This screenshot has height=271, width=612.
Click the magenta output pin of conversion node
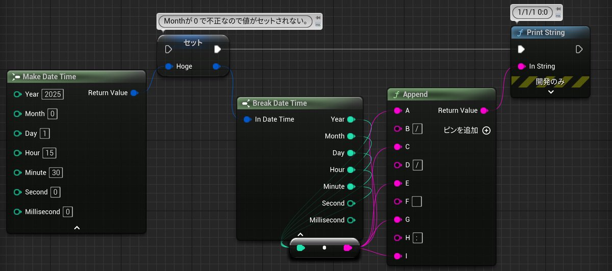click(348, 248)
